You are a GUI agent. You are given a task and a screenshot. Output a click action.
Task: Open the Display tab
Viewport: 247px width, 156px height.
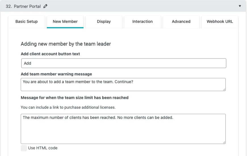(104, 22)
